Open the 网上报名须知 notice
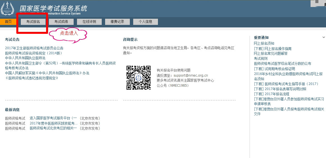 click(264, 43)
